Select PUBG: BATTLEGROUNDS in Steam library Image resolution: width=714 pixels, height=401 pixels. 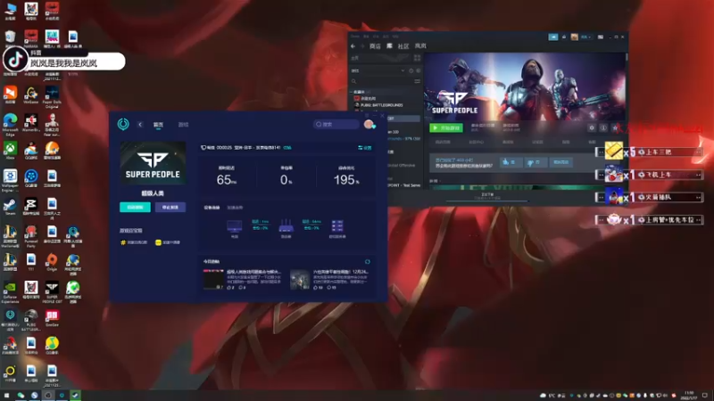(382, 105)
